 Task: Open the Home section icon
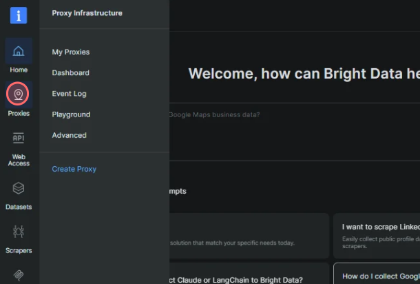click(x=19, y=51)
